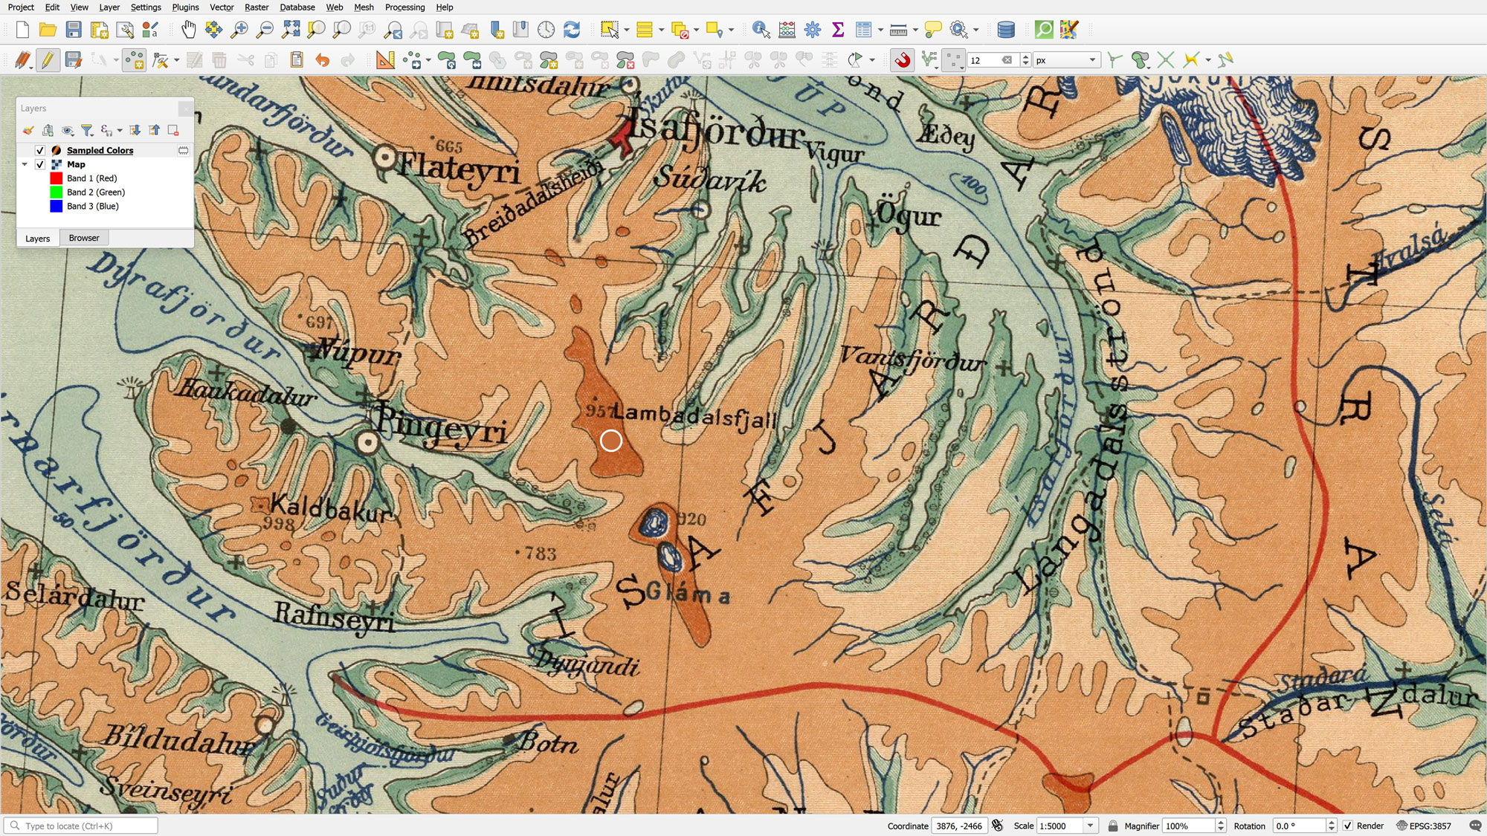
Task: Open the Measure tool dropdown arrow
Action: pyautogui.click(x=915, y=30)
